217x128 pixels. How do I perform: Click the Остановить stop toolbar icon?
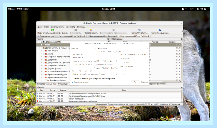pos(75,30)
